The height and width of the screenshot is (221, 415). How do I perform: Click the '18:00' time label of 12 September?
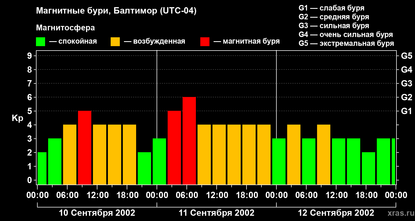point(366,195)
